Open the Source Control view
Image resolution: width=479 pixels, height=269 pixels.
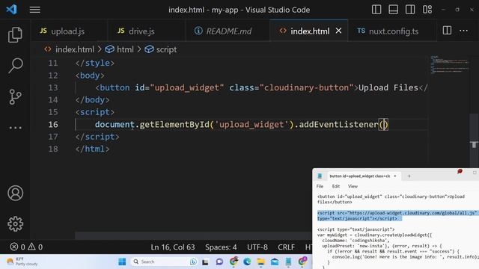15,96
